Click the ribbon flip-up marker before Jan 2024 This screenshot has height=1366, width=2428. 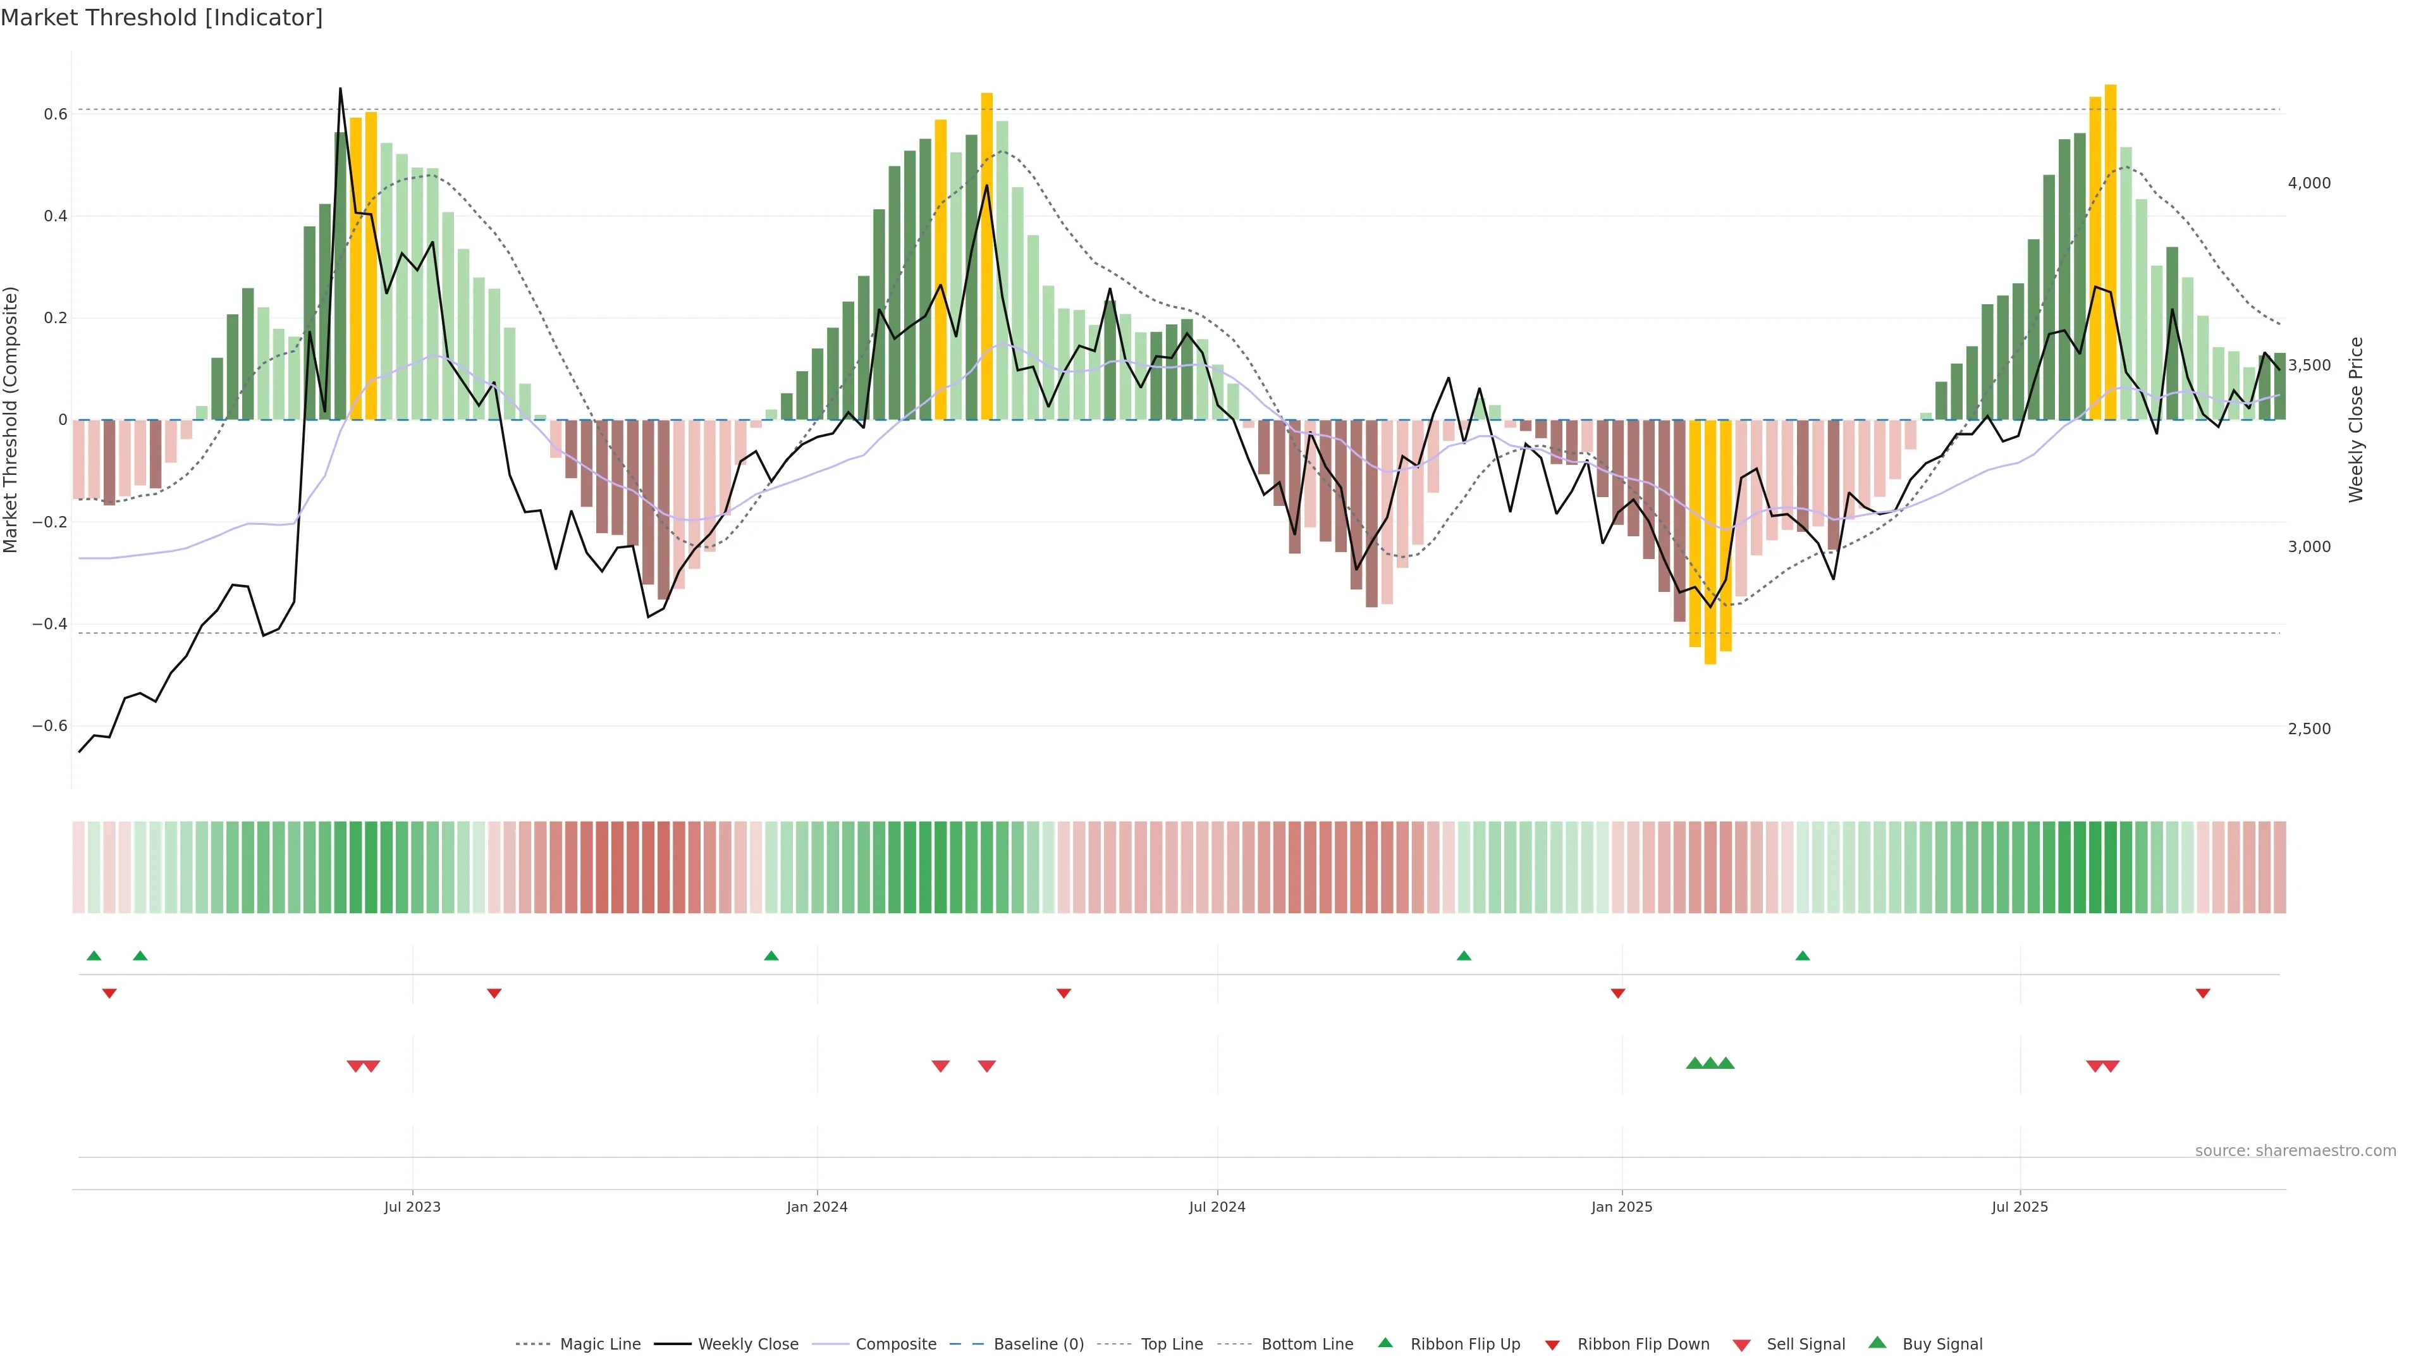pyautogui.click(x=771, y=956)
